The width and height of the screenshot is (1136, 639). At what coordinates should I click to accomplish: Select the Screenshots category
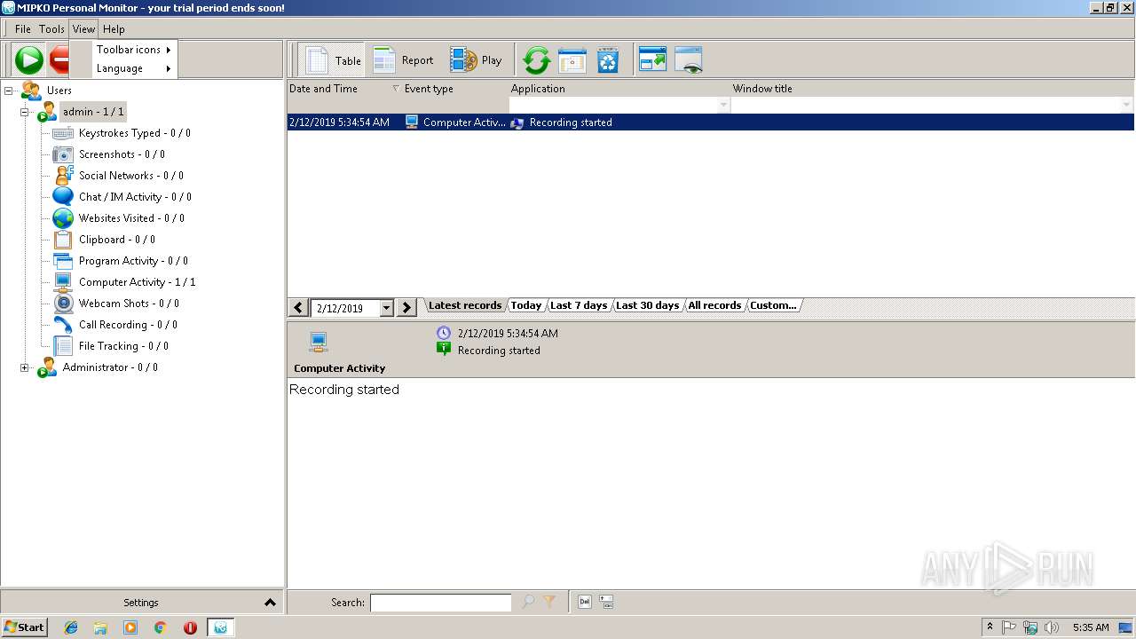122,154
